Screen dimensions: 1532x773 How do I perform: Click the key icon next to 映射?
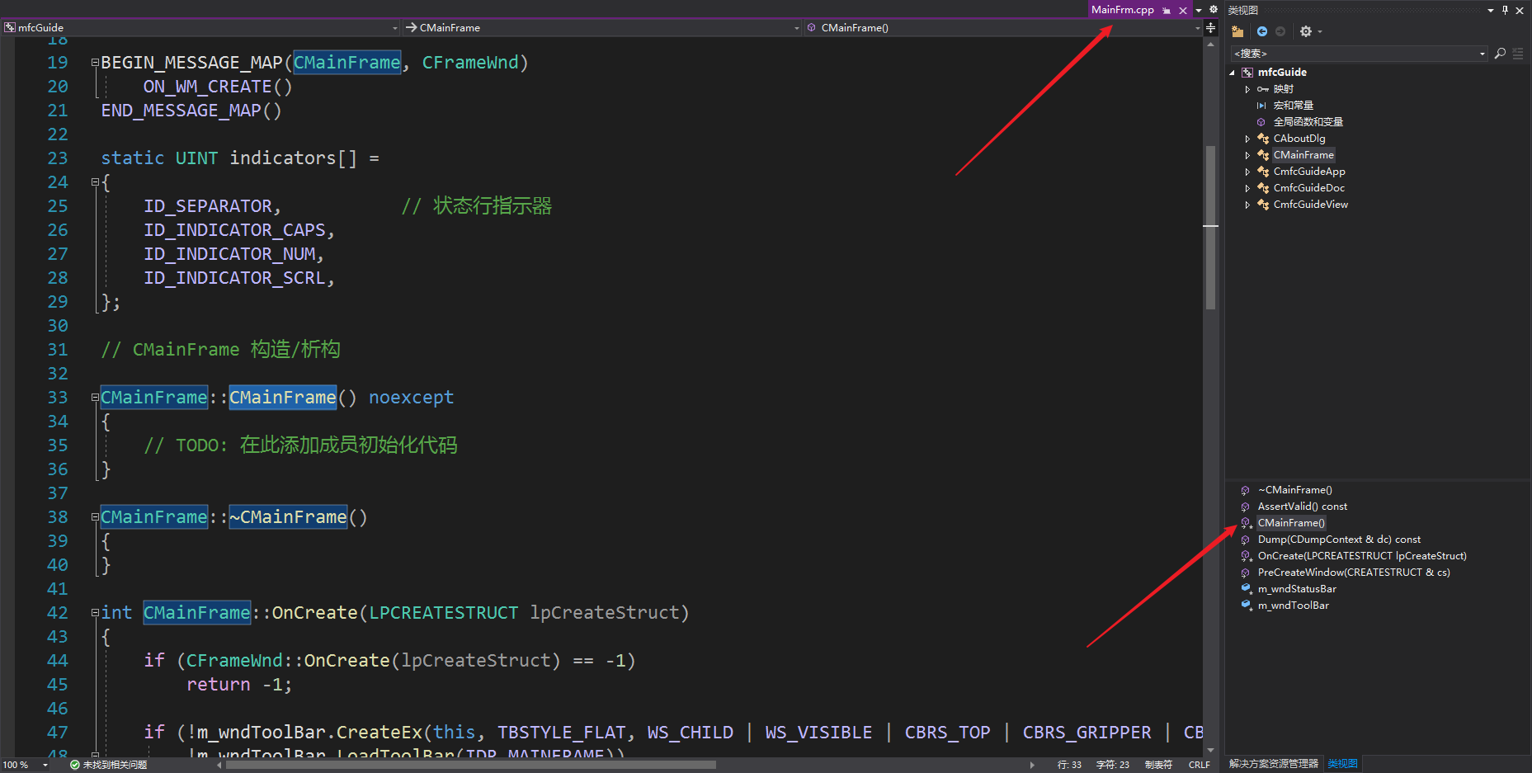pyautogui.click(x=1263, y=89)
